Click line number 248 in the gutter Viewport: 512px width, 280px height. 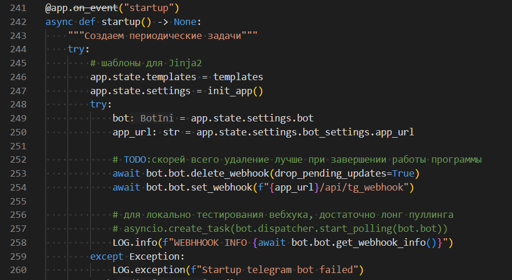click(19, 104)
